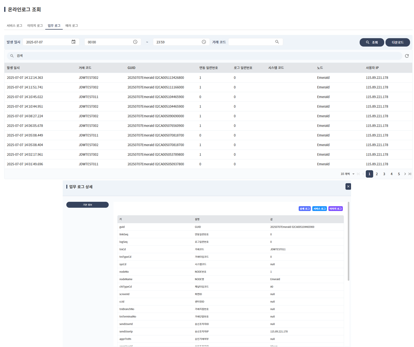Viewport: 414px width, 347px height.
Task: Open the 10 개씩 page size dropdown
Action: click(x=347, y=174)
